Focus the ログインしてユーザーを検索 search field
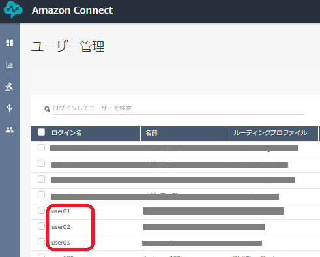 point(179,108)
